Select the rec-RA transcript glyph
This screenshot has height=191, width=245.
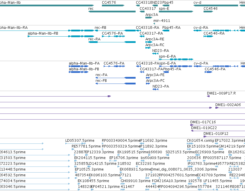pyautogui.click(x=112, y=42)
